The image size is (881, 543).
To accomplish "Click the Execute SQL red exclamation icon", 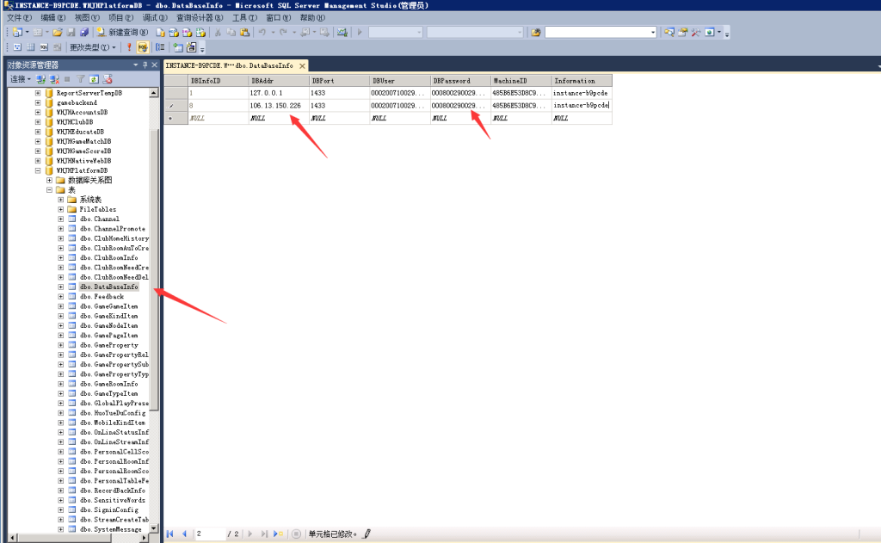I will pyautogui.click(x=129, y=47).
